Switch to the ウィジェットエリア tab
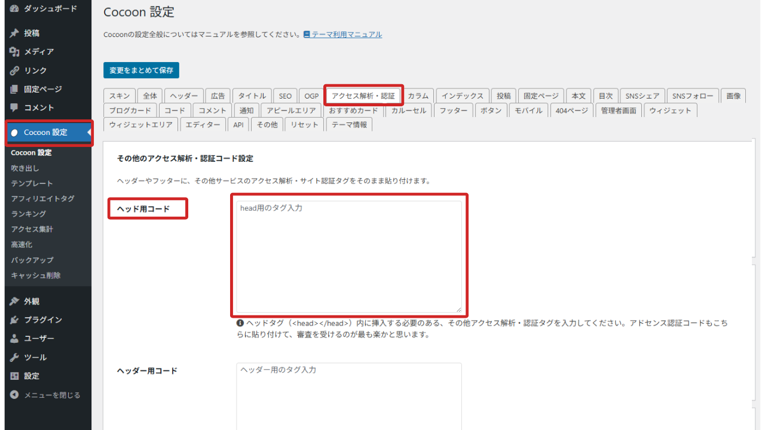Viewport: 765px width, 430px height. tap(140, 125)
